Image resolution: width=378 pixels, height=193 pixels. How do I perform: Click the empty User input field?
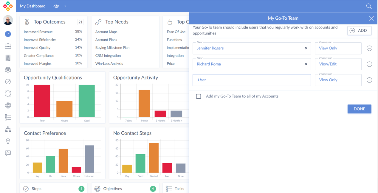252,80
